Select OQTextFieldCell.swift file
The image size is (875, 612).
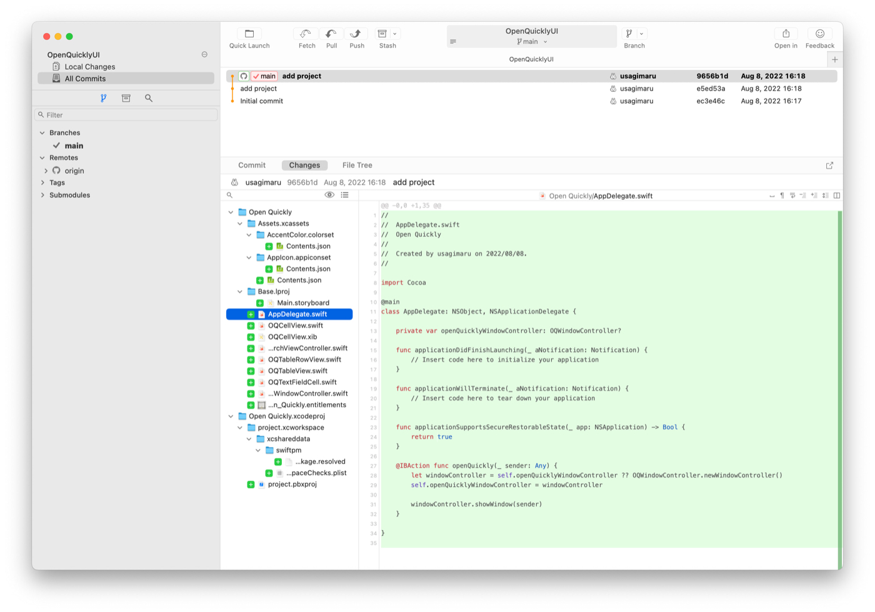coord(302,383)
